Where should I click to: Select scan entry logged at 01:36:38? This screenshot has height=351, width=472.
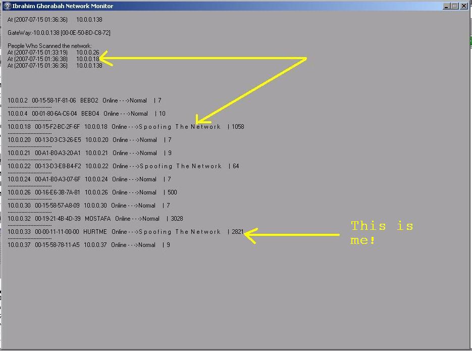click(54, 59)
